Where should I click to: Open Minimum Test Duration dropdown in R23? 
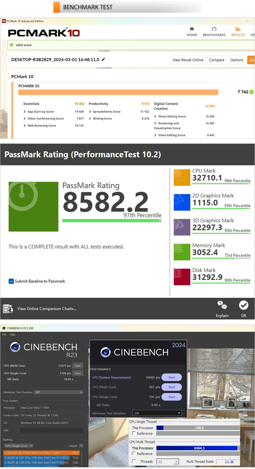tap(58, 392)
